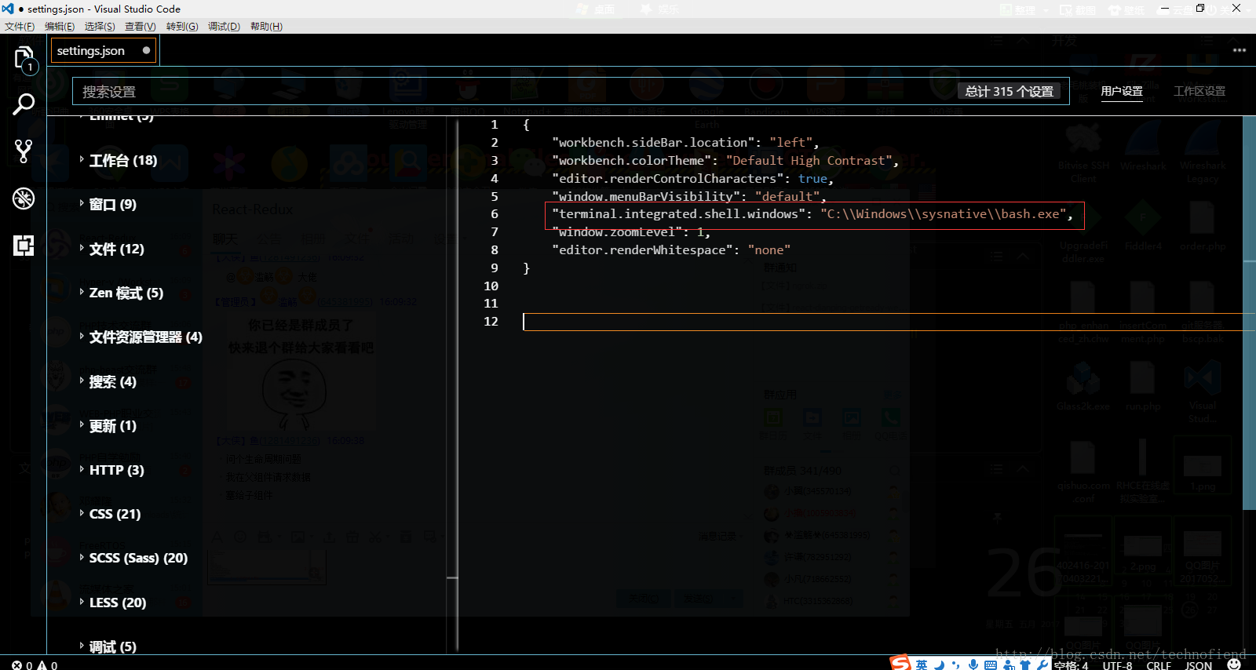Click the 总计 315 个设置 count label
Viewport: 1256px width, 670px height.
[1010, 91]
